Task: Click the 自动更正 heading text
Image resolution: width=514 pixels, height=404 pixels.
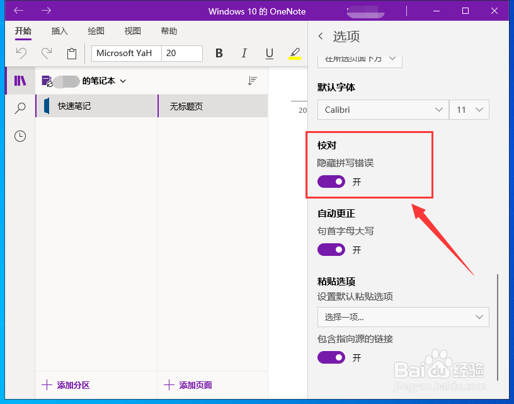Action: click(336, 214)
